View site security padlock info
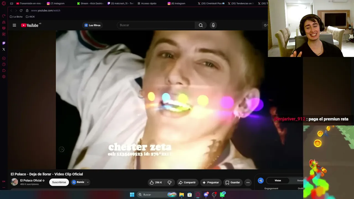This screenshot has height=199, width=354. 27,11
